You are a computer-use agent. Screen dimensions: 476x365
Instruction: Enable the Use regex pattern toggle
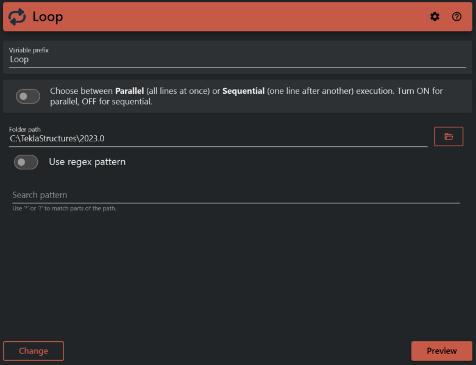click(x=26, y=162)
